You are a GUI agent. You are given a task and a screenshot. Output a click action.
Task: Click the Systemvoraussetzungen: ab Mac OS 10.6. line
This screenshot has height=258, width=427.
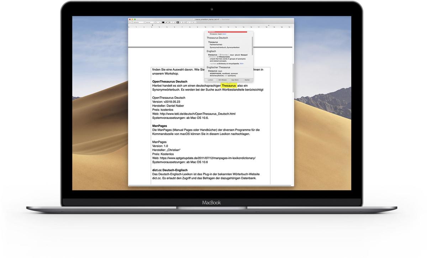180,118
